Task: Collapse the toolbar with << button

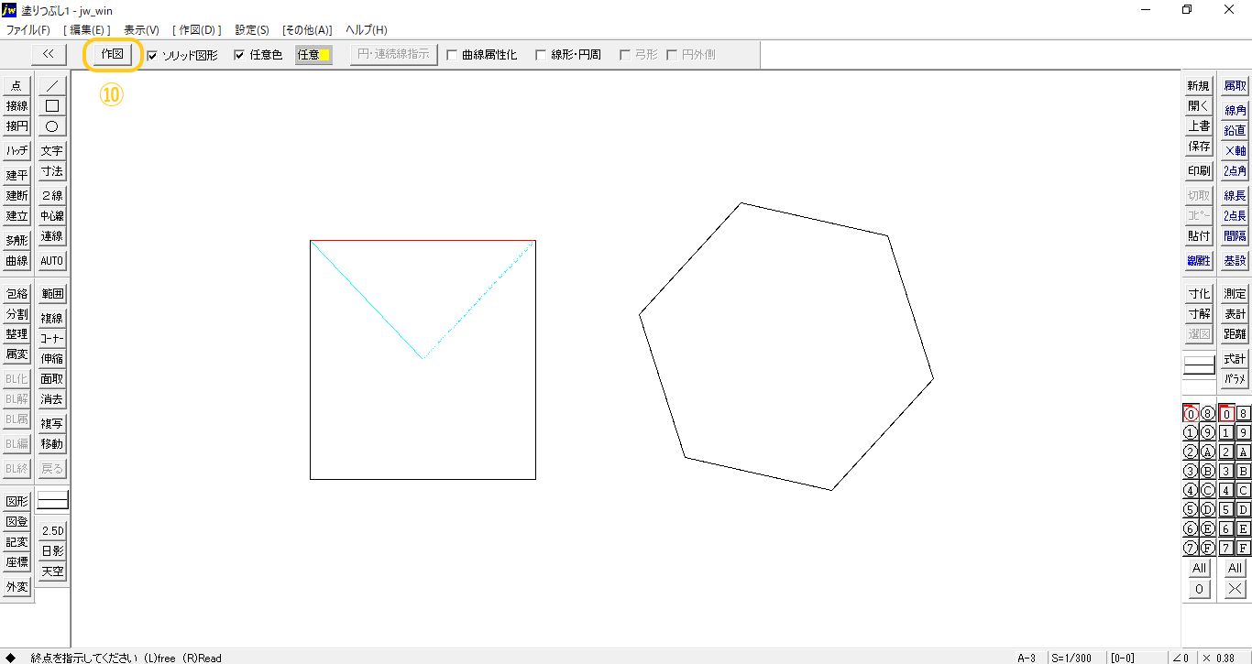Action: [x=49, y=54]
